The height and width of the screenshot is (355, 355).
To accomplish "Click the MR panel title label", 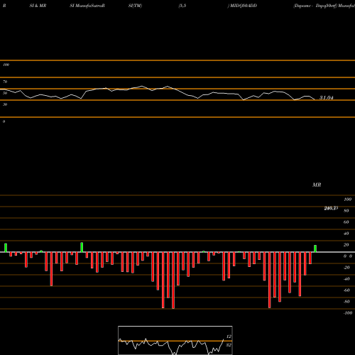I will pyautogui.click(x=317, y=185).
